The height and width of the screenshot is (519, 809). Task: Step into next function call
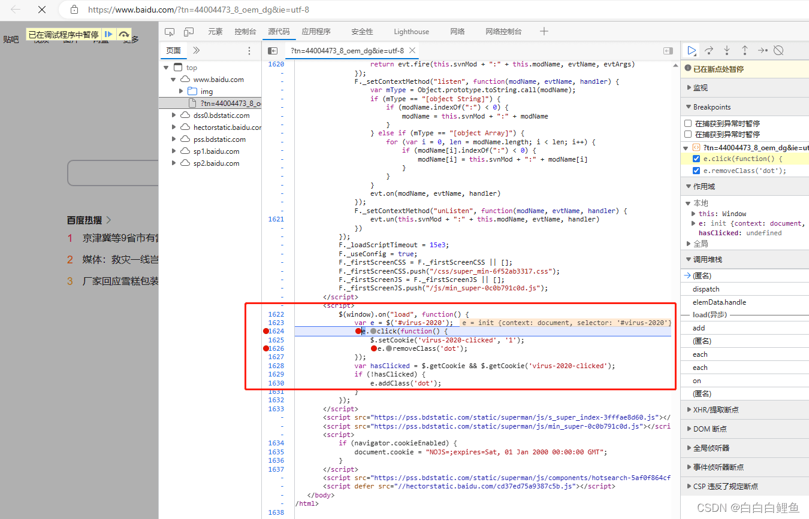(727, 50)
